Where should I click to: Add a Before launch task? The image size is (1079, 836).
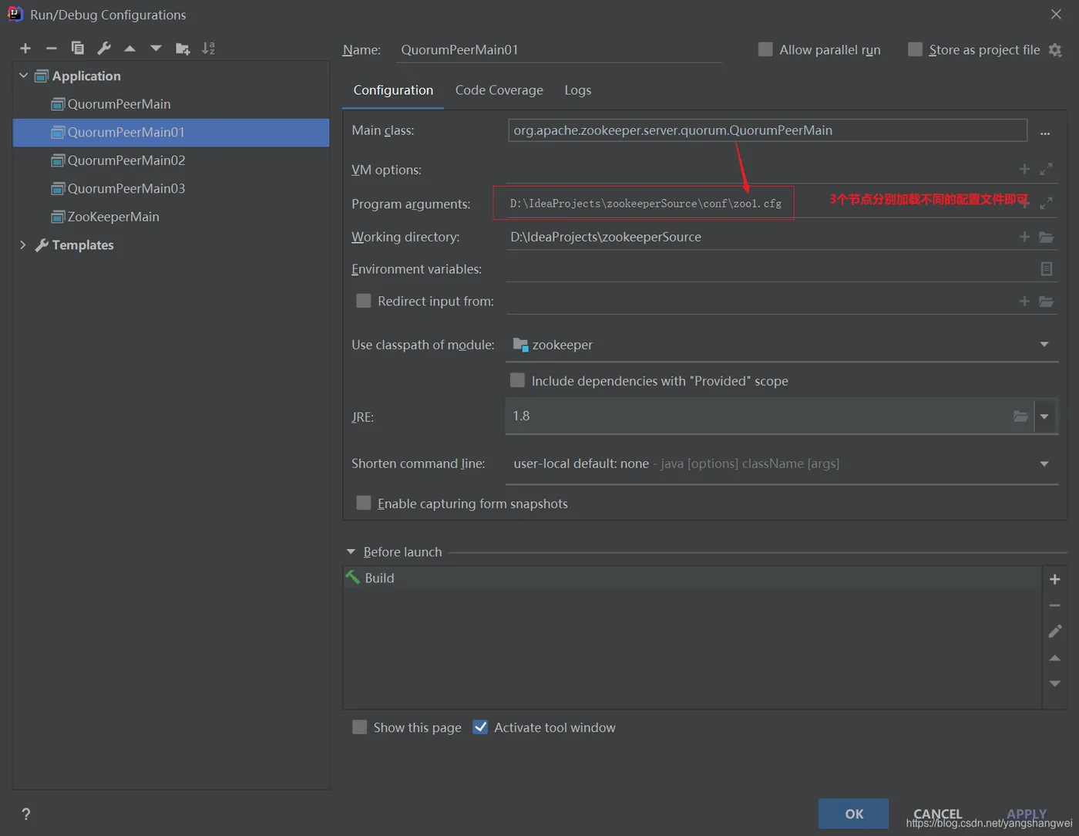[x=1055, y=579]
